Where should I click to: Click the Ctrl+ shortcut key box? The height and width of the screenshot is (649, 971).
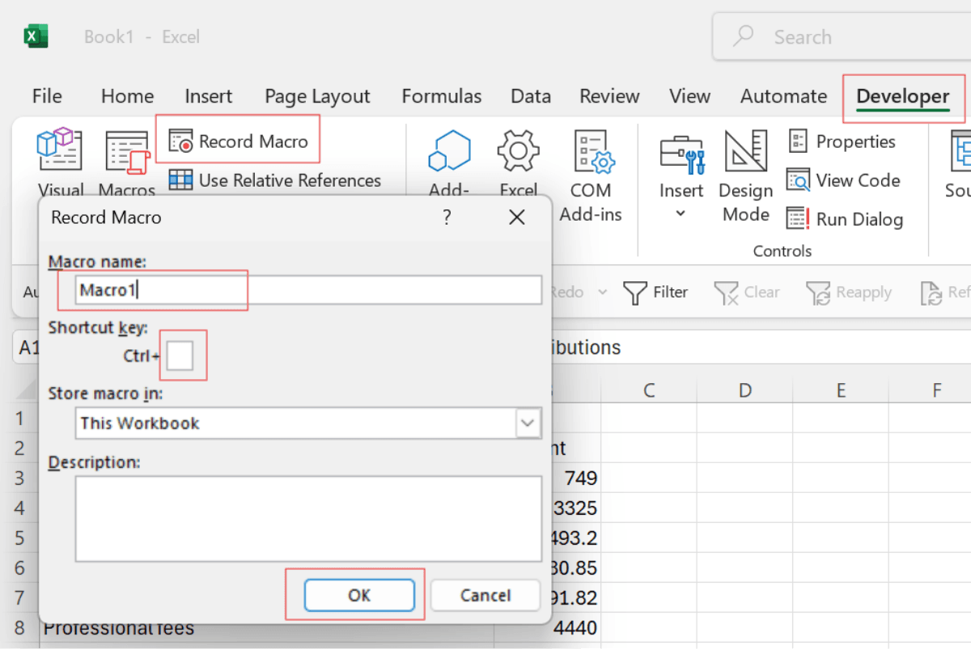(180, 356)
